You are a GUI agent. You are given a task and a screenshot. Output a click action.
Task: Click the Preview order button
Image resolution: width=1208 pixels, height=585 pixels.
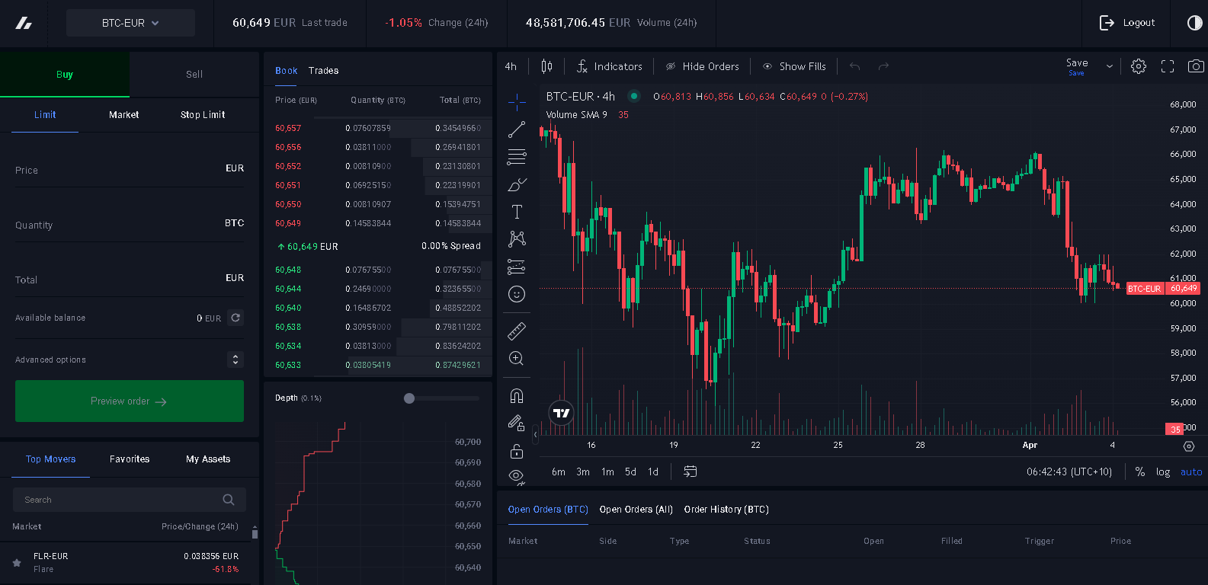pos(130,401)
